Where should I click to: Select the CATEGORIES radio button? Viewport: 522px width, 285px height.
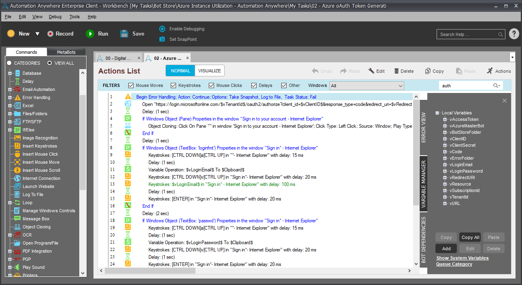[x=9, y=63]
